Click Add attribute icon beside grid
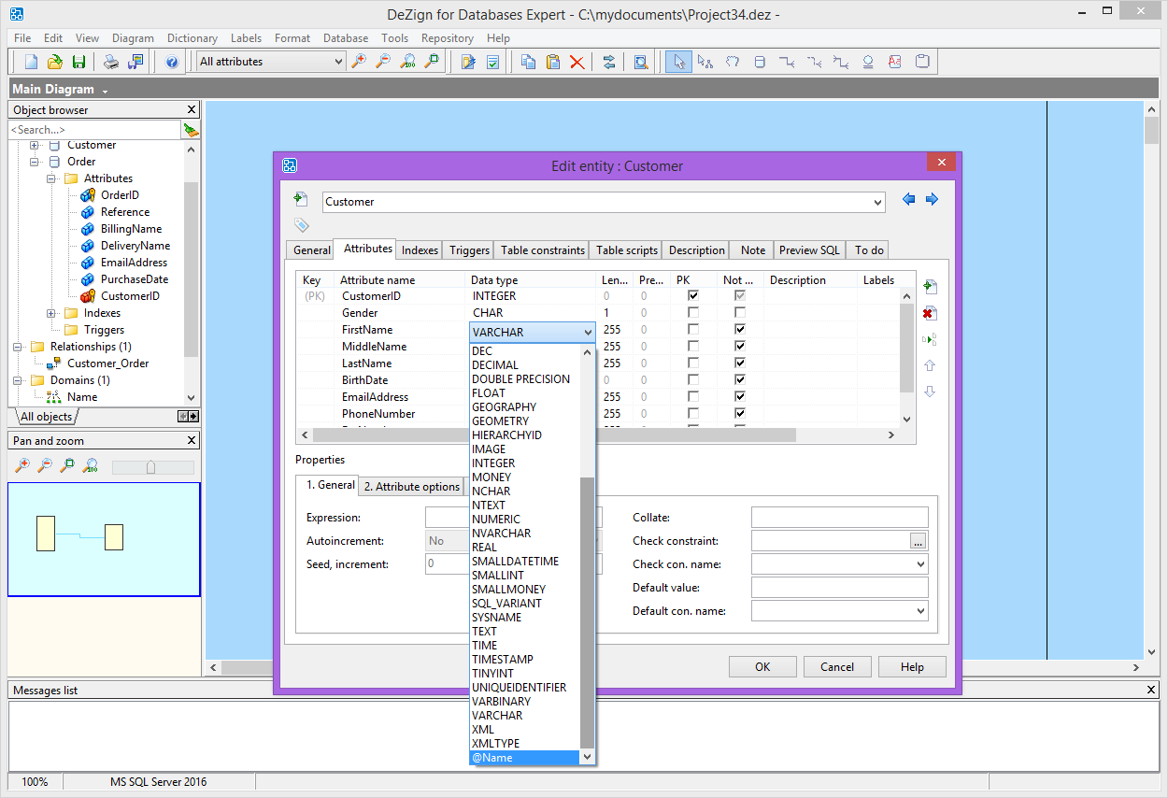This screenshot has height=798, width=1168. (x=930, y=287)
